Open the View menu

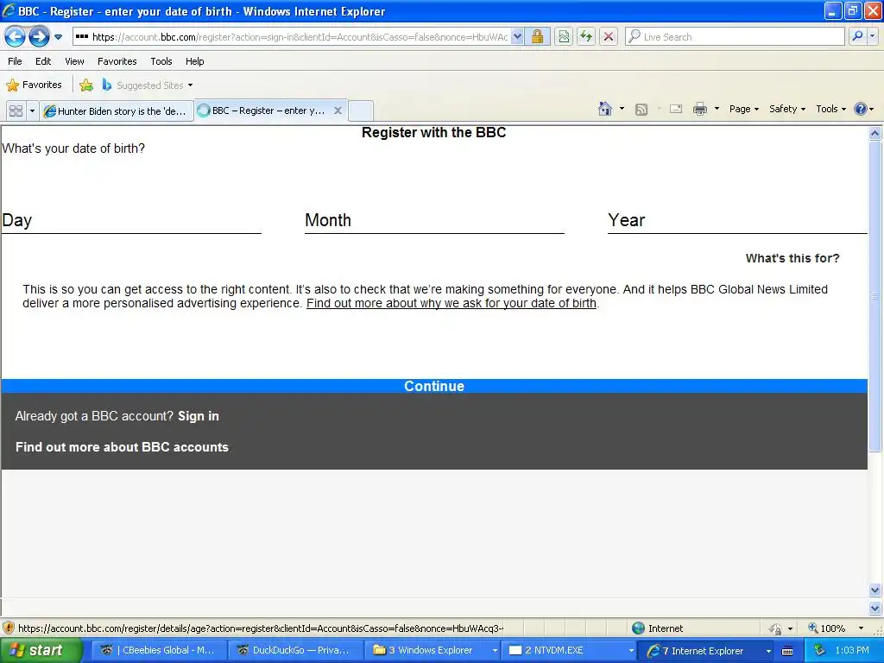pyautogui.click(x=74, y=61)
